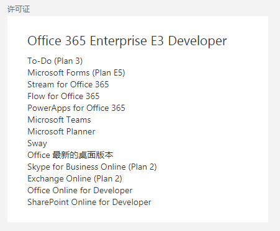
Task: Select Skype for Business Online (Plan 2)
Action: point(92,167)
